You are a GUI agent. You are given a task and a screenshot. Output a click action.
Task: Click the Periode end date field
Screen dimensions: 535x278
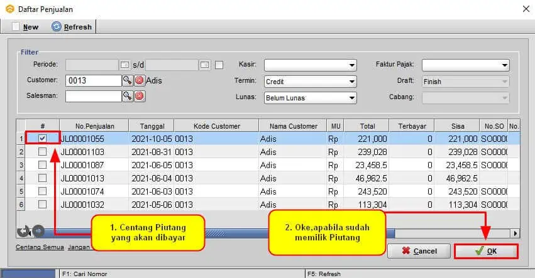[172, 65]
